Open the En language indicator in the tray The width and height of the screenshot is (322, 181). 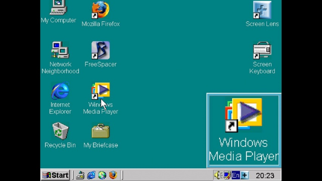click(x=236, y=175)
